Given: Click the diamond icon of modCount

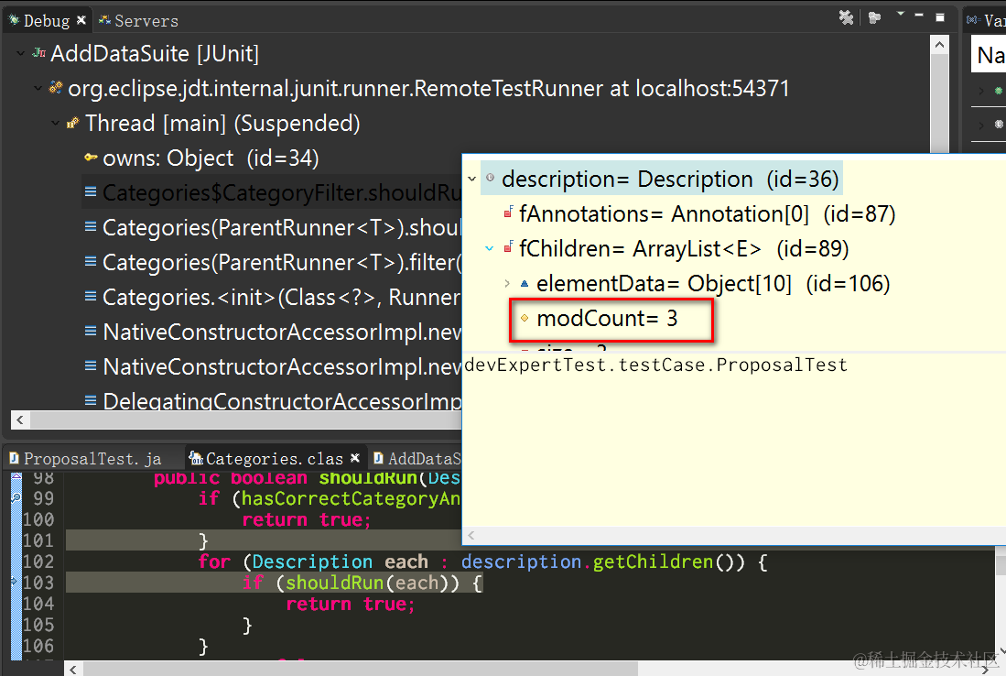Looking at the screenshot, I should (525, 318).
